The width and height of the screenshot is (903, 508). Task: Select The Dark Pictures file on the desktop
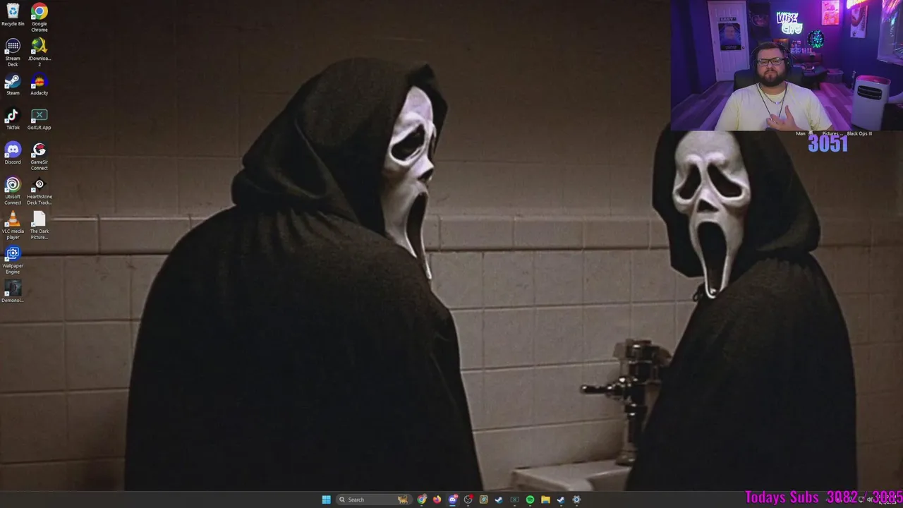coord(40,225)
